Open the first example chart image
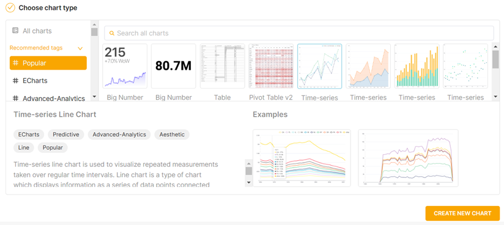Screen dimensions: 504x225 coord(302,158)
